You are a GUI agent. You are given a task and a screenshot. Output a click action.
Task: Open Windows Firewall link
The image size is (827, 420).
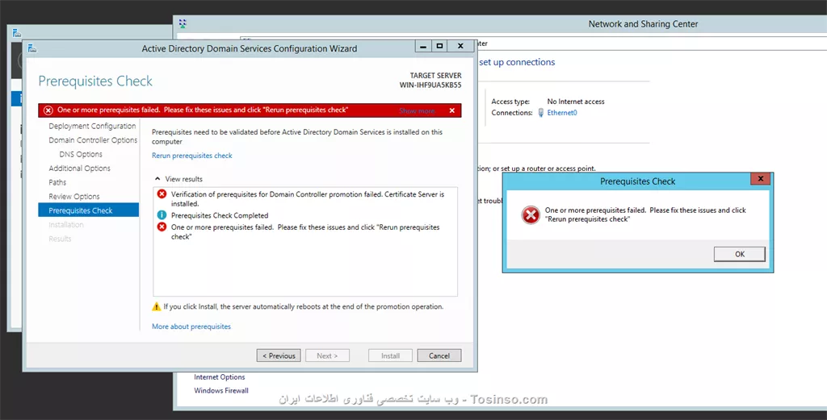221,390
